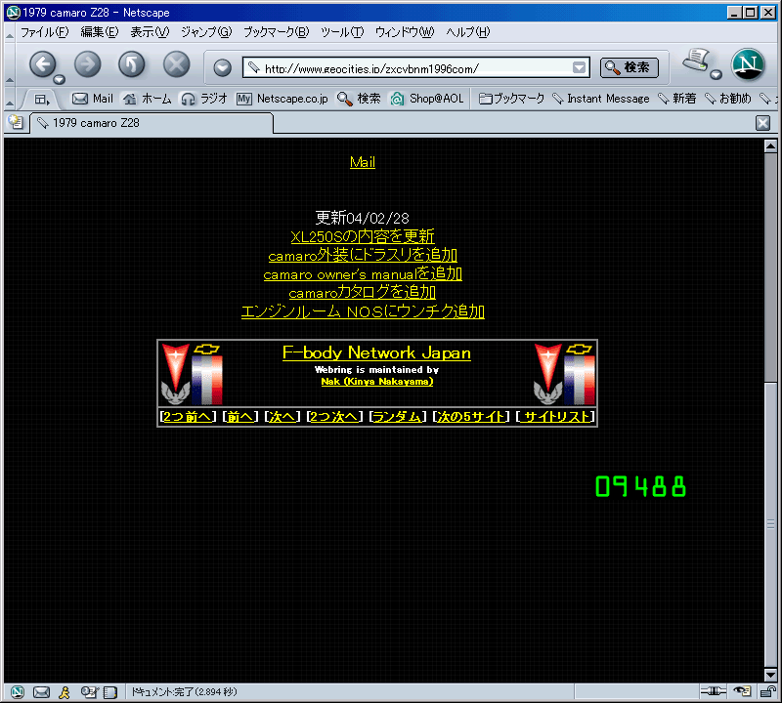The height and width of the screenshot is (703, 782).
Task: Click the vertical scrollbar down arrow
Action: 770,675
